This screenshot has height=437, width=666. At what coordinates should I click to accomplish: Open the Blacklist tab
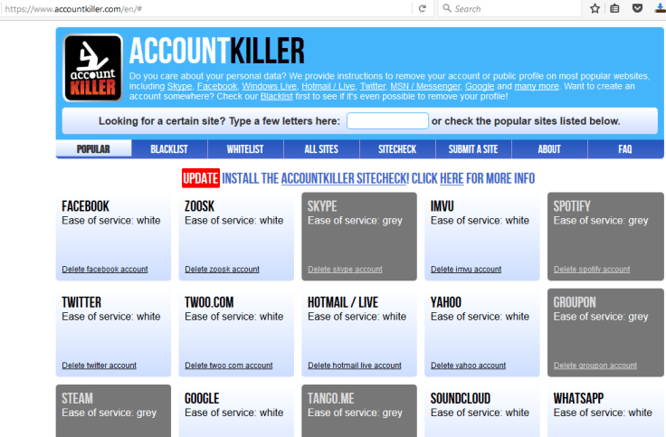click(169, 149)
